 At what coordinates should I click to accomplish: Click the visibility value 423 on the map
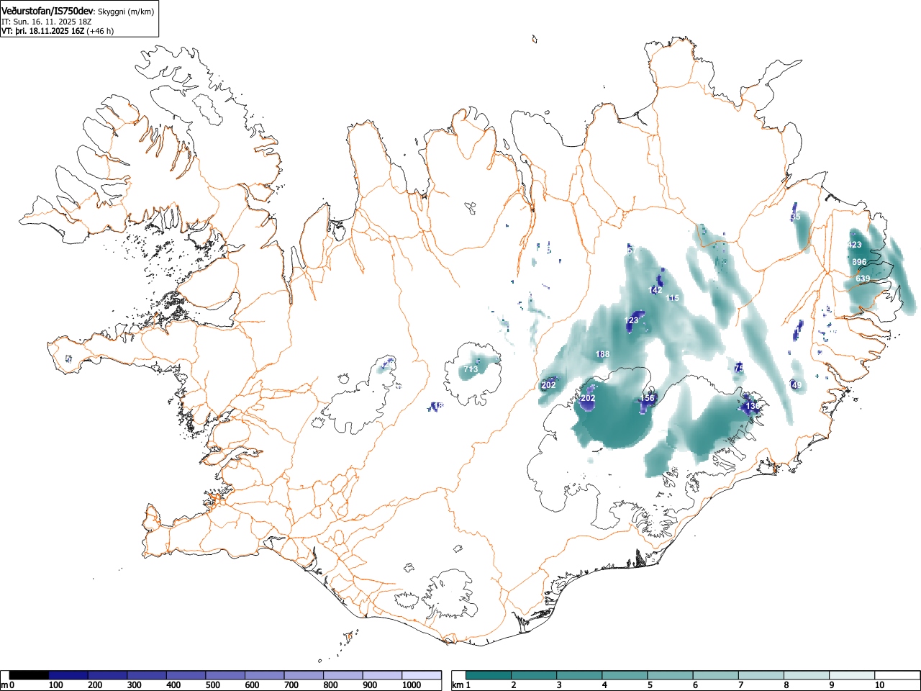(x=854, y=245)
